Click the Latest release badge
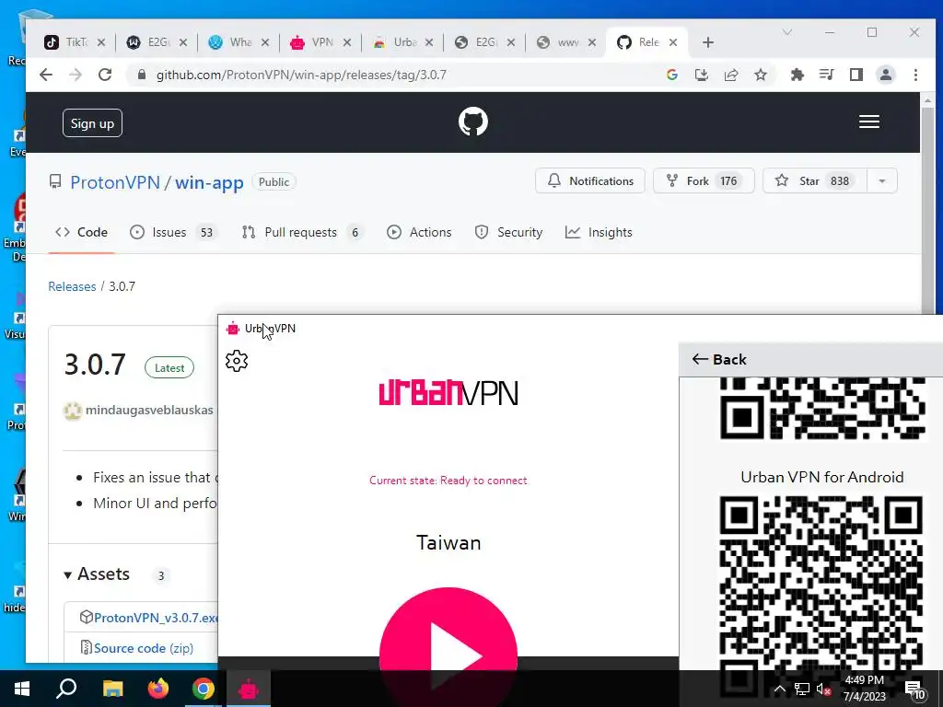This screenshot has width=943, height=707. click(x=169, y=368)
